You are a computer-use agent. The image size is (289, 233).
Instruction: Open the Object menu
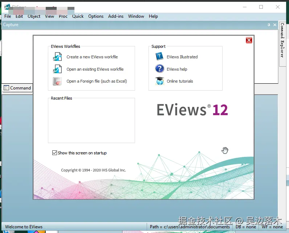tap(34, 16)
